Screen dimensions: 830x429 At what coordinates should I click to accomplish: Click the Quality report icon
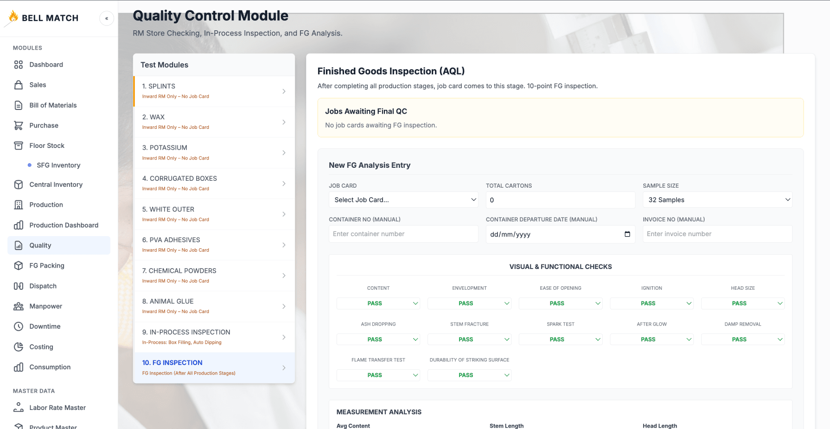click(x=19, y=245)
